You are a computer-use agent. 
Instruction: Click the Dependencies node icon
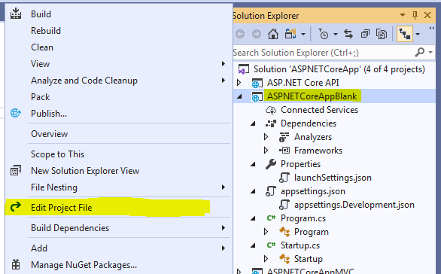[x=271, y=123]
